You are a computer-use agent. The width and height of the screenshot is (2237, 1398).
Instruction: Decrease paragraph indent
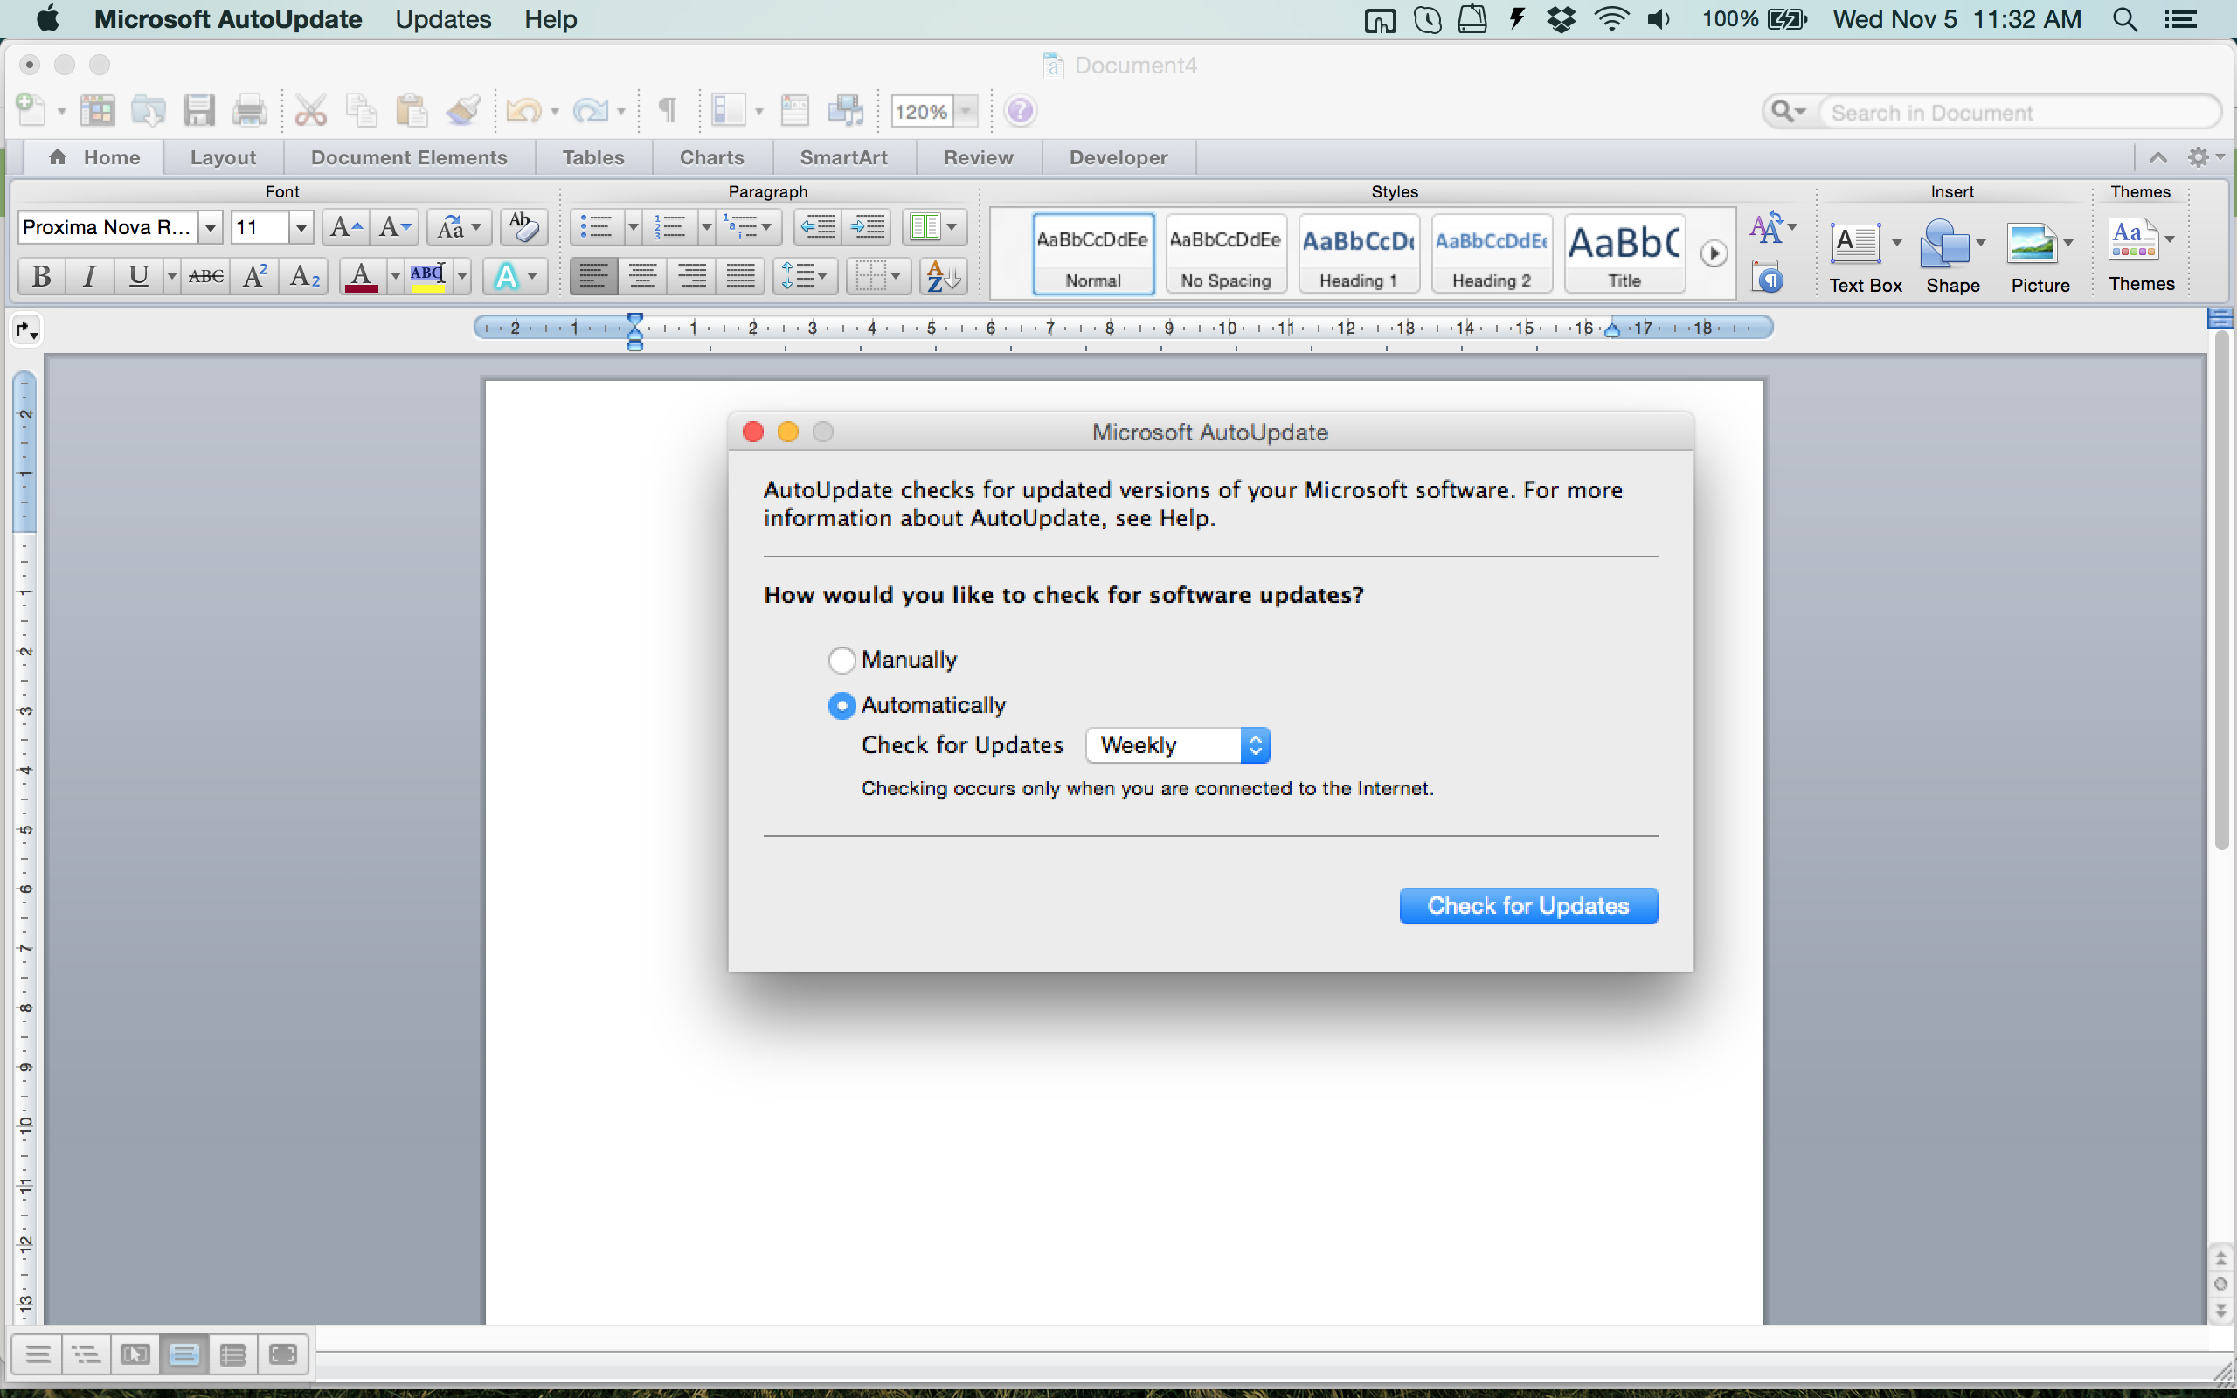pos(818,226)
